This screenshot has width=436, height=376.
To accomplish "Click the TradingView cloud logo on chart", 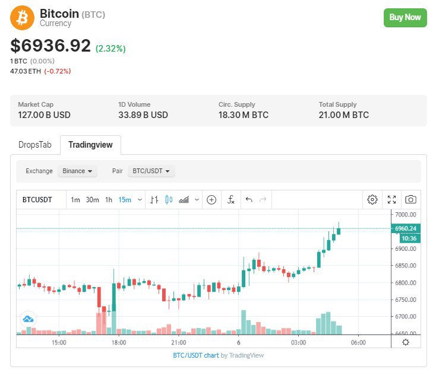I will (28, 319).
